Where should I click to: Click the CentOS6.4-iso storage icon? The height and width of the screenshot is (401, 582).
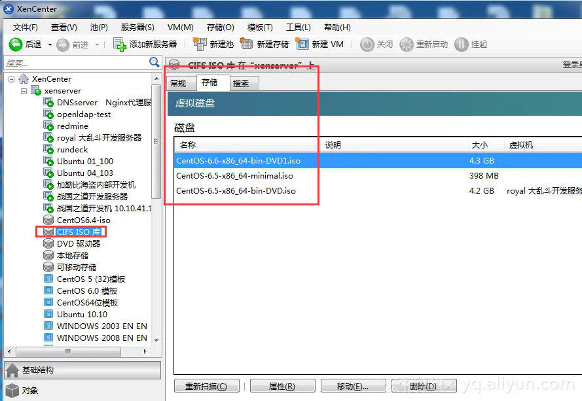click(x=48, y=220)
